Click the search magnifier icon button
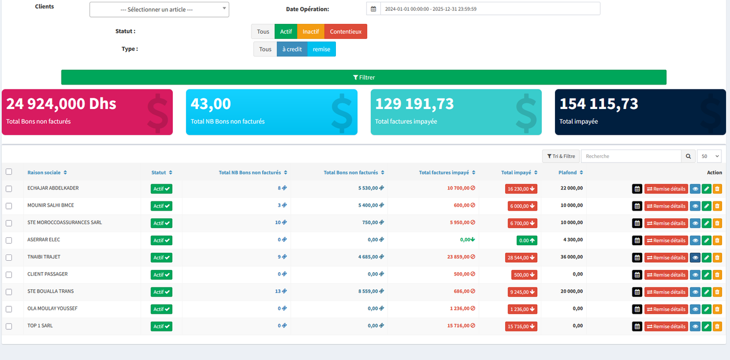 point(688,156)
